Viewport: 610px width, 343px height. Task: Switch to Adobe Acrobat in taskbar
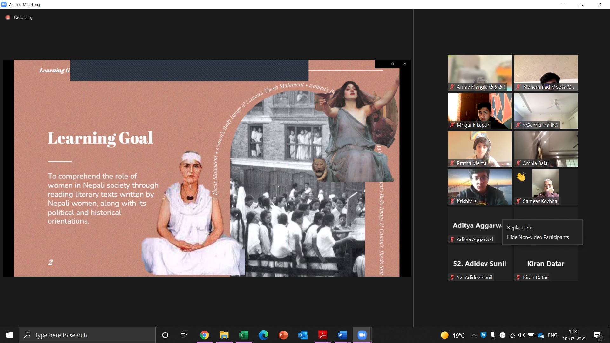tap(322, 335)
